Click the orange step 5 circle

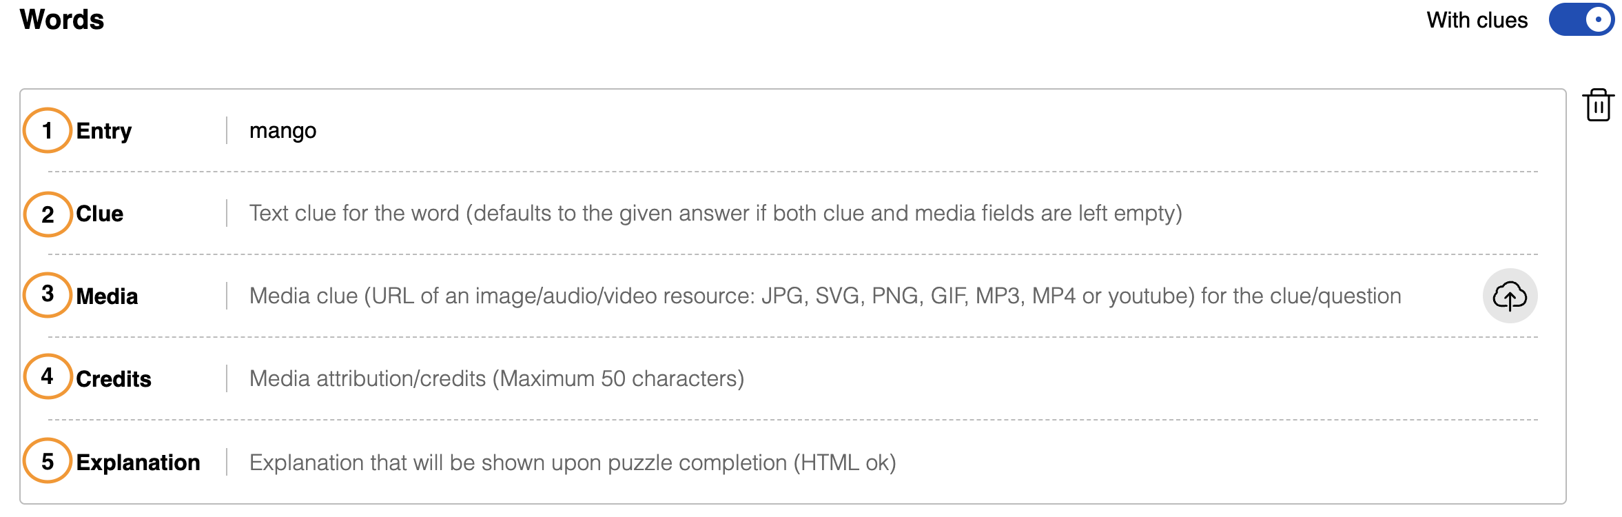tap(48, 461)
